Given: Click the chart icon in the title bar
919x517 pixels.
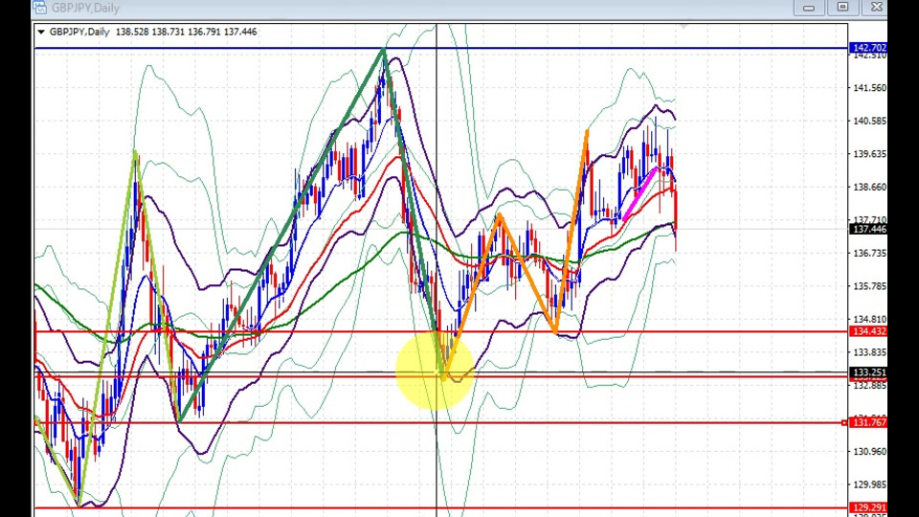Looking at the screenshot, I should 40,8.
